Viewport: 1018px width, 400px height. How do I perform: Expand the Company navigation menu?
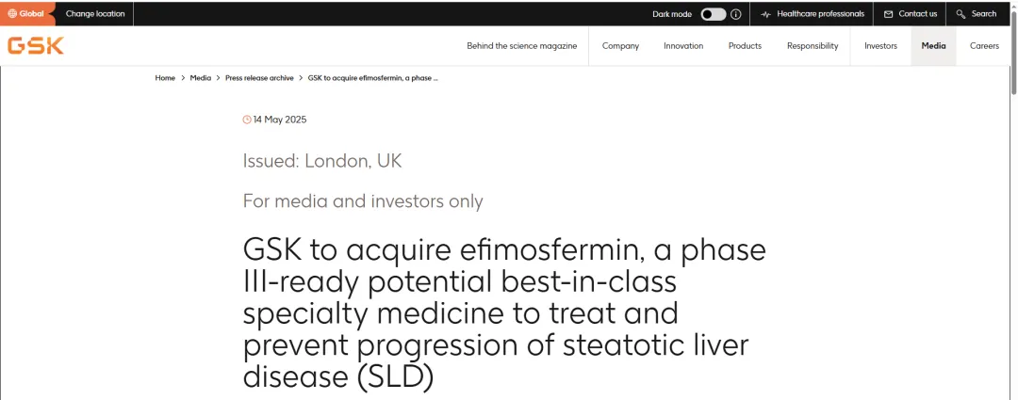click(x=620, y=46)
